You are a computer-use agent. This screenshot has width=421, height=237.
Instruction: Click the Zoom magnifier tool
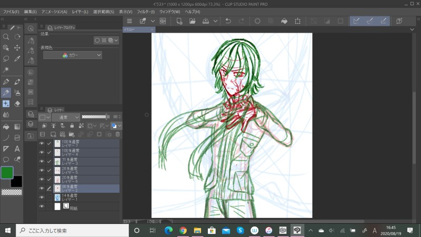[x=6, y=37]
